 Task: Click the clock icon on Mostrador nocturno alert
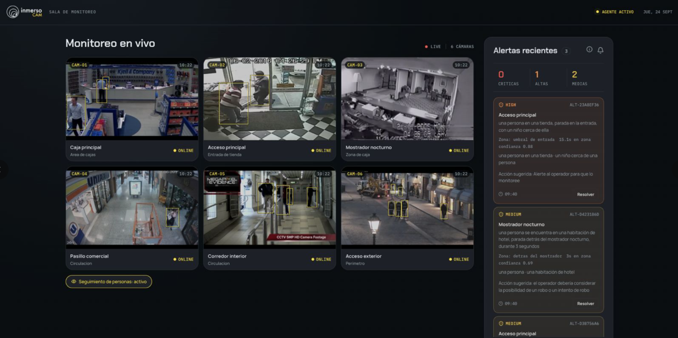coord(500,304)
